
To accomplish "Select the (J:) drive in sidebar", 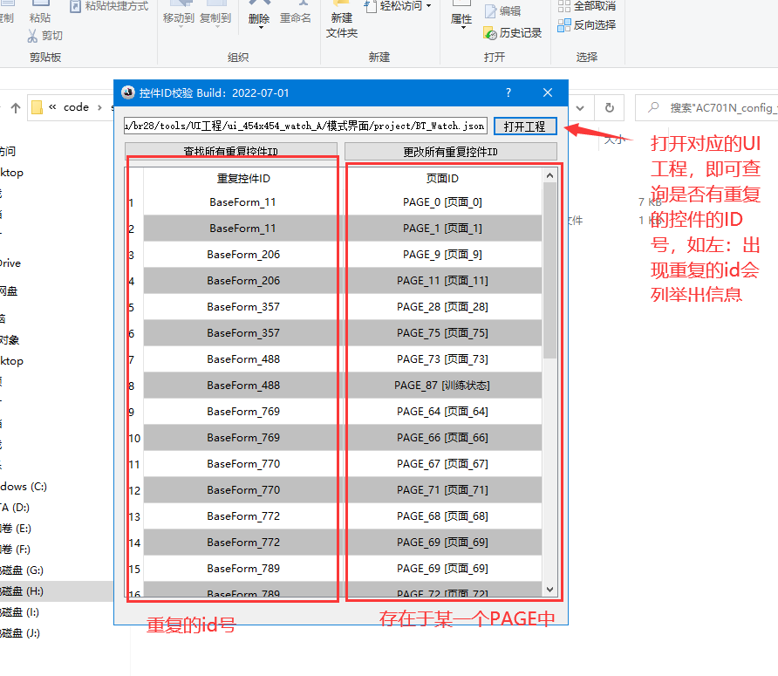I will tap(20, 633).
